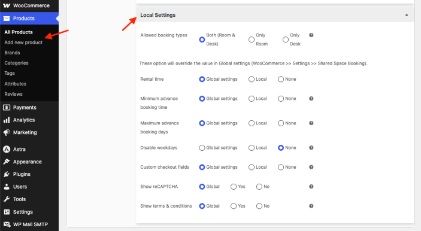Open help tooltip for Allowed booking types
421x231 pixels.
[x=311, y=35]
